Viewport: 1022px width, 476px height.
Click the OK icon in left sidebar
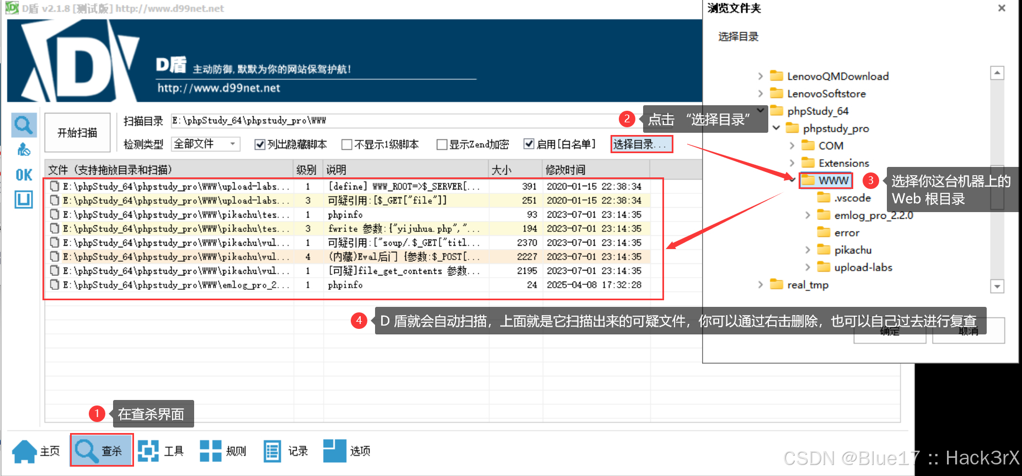(x=24, y=175)
